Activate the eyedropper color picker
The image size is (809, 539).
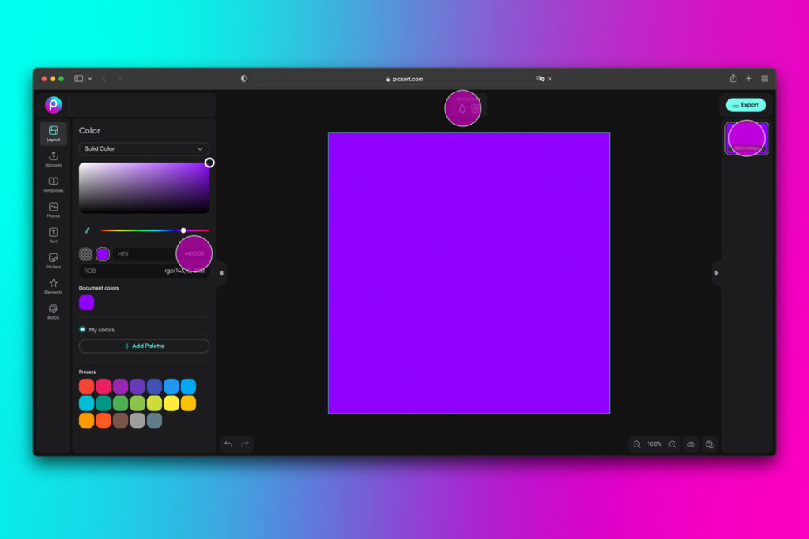(x=87, y=230)
